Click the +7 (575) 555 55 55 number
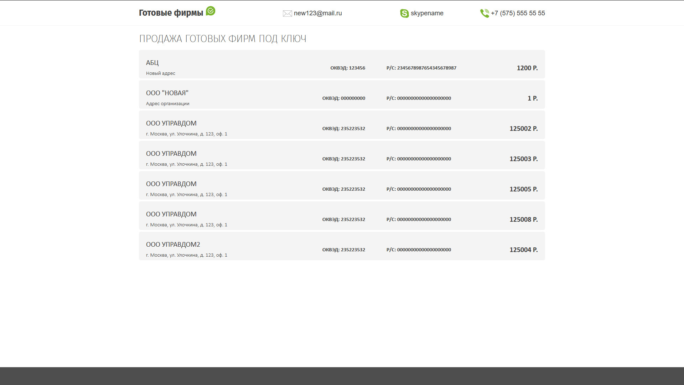Image resolution: width=684 pixels, height=385 pixels. tap(518, 13)
